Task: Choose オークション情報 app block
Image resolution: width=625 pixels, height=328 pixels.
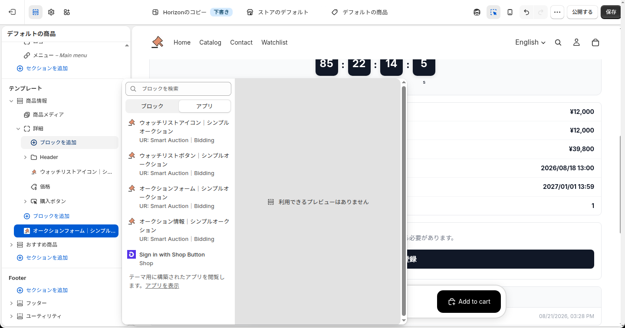Action: click(178, 230)
